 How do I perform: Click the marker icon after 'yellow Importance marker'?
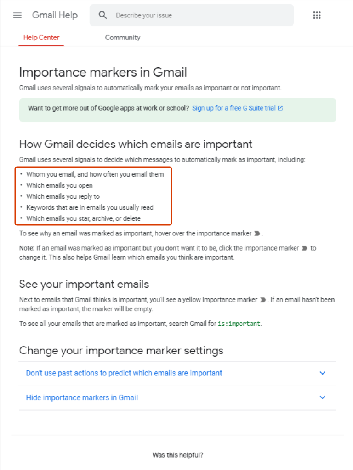pyautogui.click(x=263, y=300)
